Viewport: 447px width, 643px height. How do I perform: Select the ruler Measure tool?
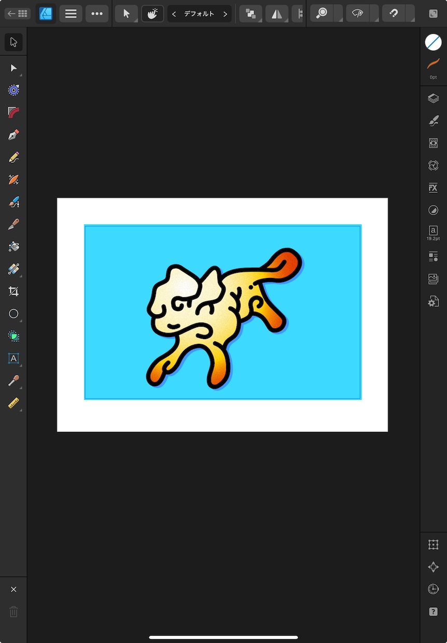point(13,403)
